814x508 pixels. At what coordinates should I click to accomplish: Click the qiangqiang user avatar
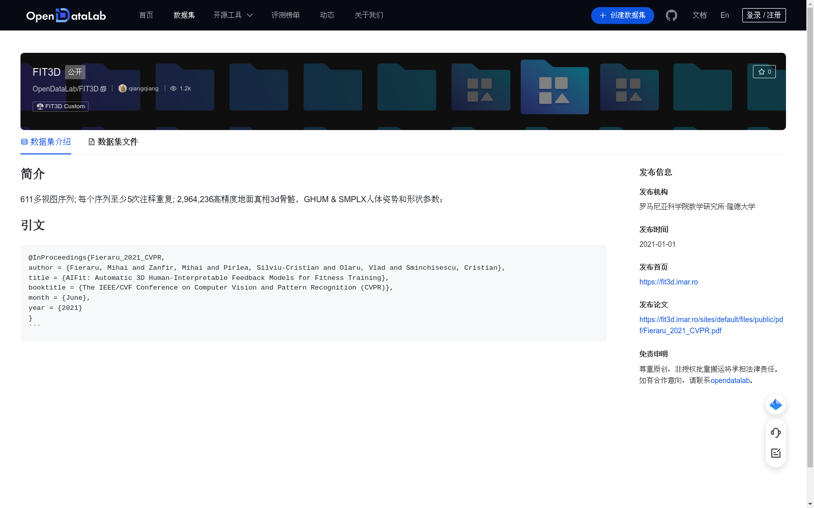tap(123, 88)
